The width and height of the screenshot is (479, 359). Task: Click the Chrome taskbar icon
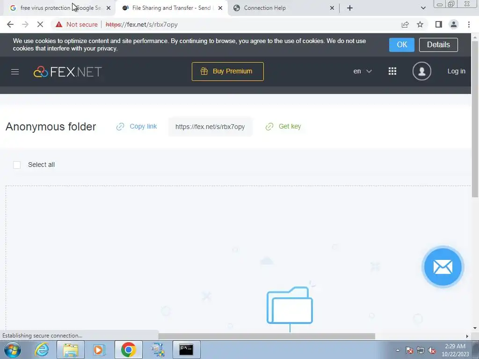[128, 350]
